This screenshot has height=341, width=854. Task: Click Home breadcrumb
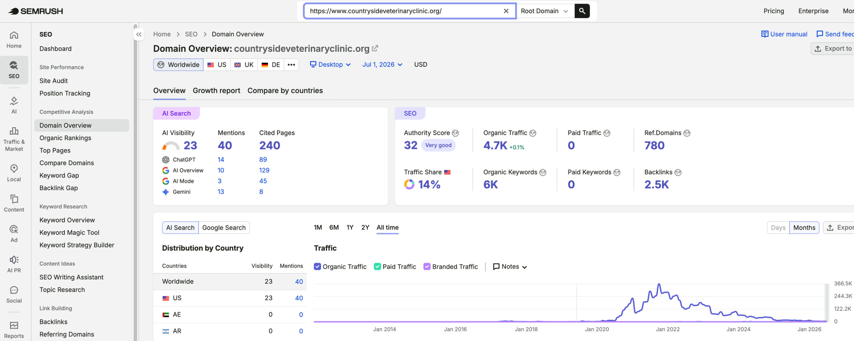coord(162,34)
